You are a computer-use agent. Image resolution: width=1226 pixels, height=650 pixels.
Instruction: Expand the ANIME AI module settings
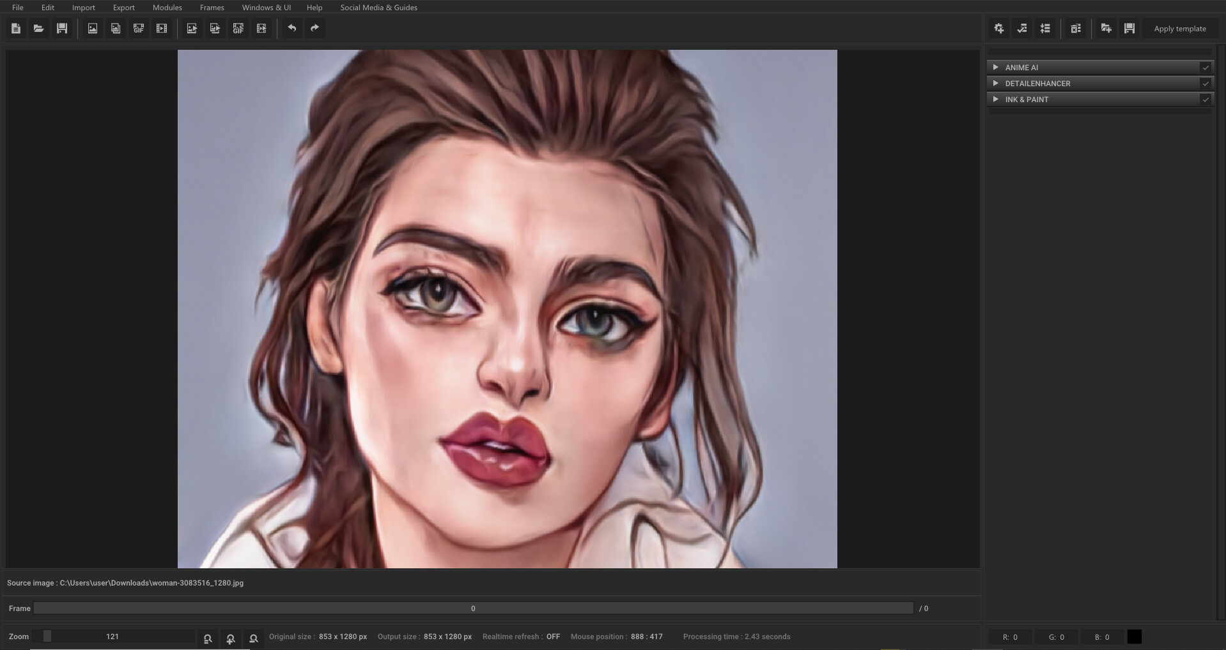(996, 67)
